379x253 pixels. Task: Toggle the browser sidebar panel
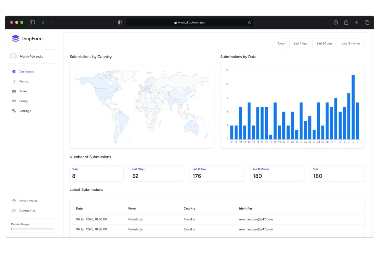pos(32,22)
